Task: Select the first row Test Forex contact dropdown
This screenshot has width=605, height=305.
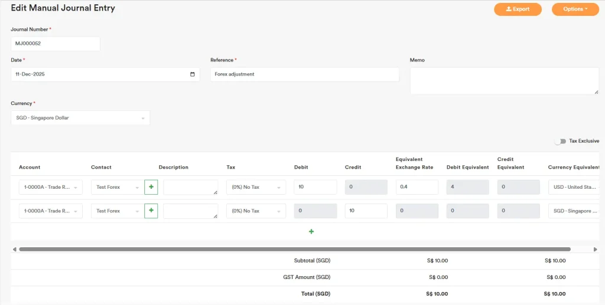Action: [x=116, y=187]
